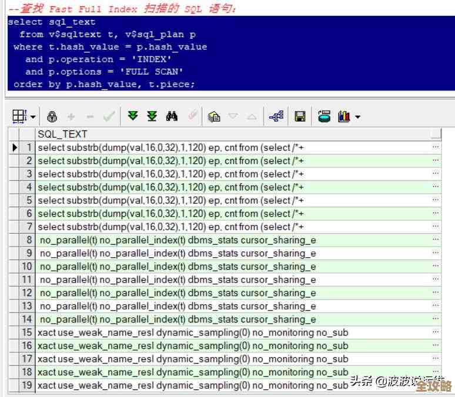
Task: Click the floppy disk save icon
Action: 300,116
